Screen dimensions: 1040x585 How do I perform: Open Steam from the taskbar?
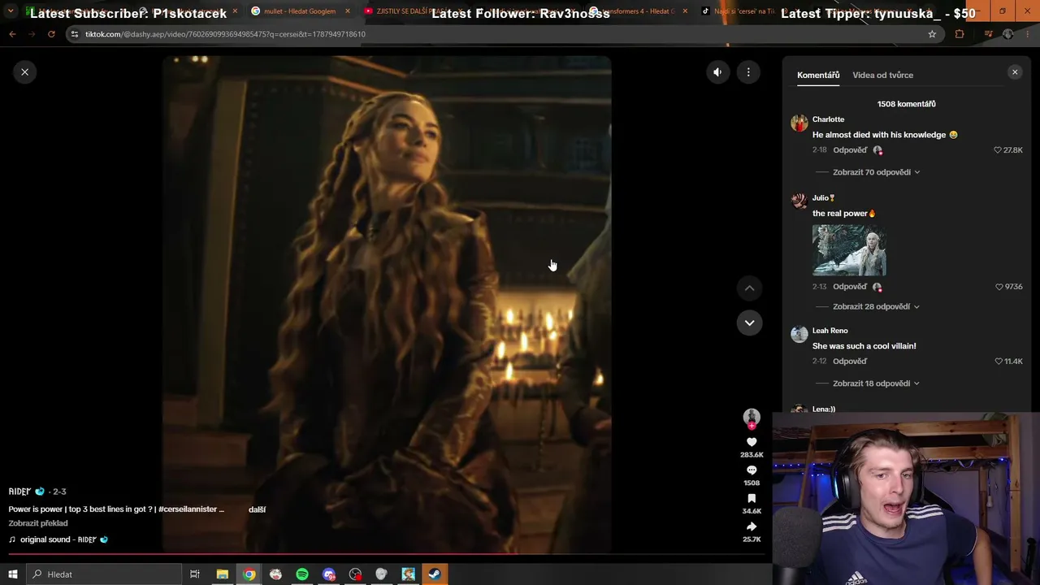[x=435, y=574]
